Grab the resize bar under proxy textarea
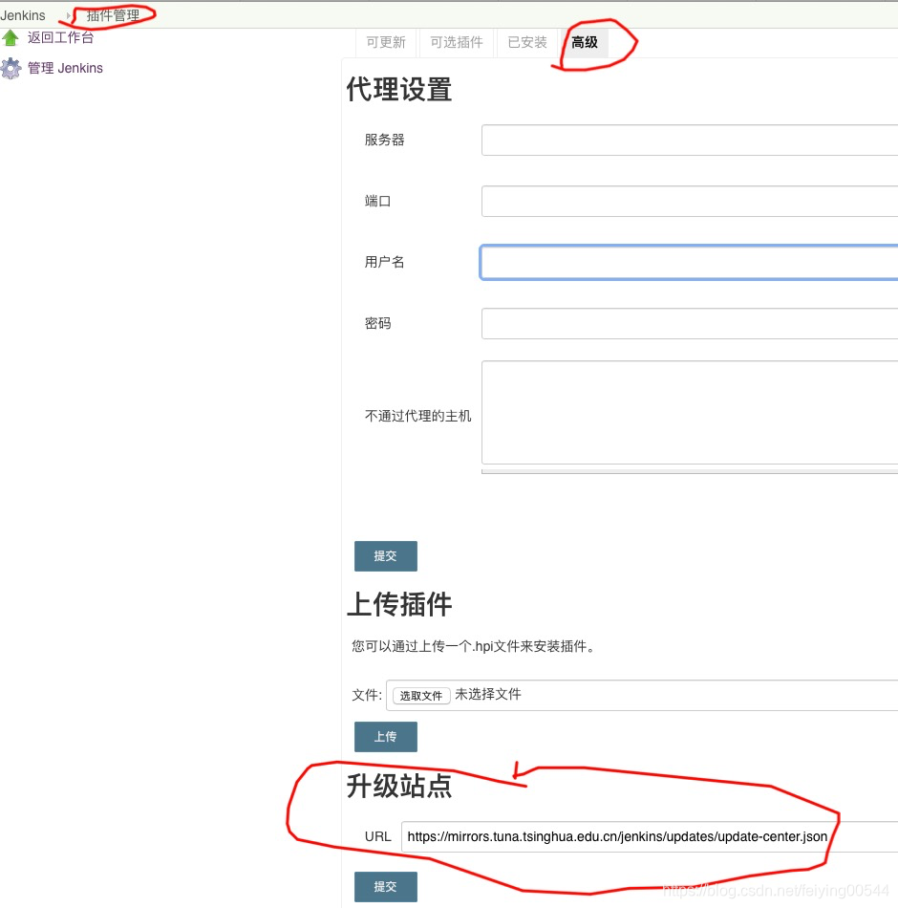This screenshot has height=908, width=898. tap(690, 471)
